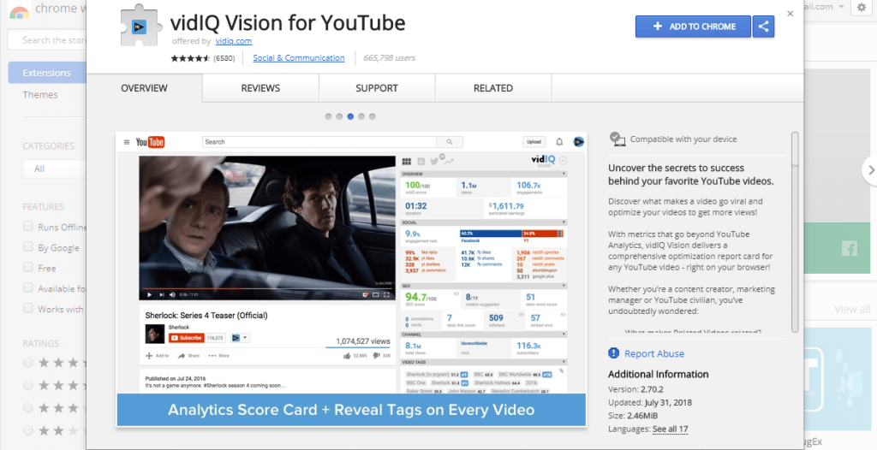Click the YouTube search magnifier button in screenshot
The width and height of the screenshot is (877, 450).
pos(450,142)
